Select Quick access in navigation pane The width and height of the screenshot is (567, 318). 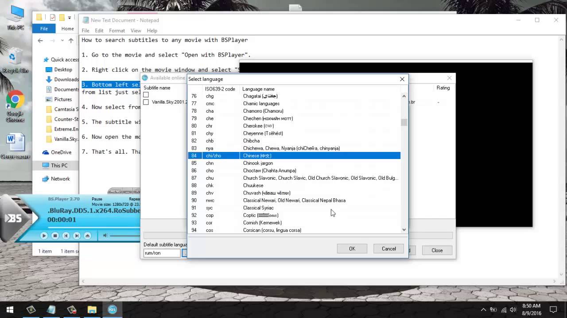pyautogui.click(x=61, y=60)
